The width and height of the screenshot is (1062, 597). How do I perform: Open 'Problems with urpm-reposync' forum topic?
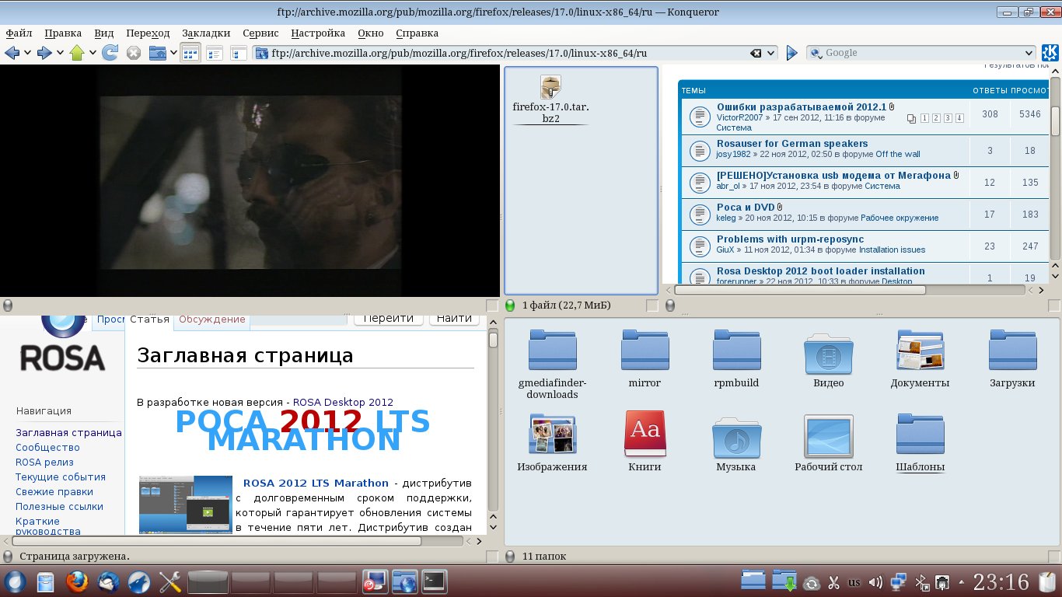790,239
